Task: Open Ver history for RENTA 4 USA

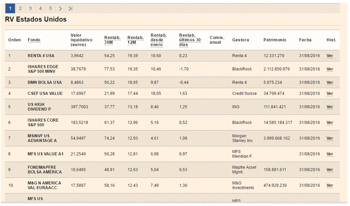Action: pos(330,56)
